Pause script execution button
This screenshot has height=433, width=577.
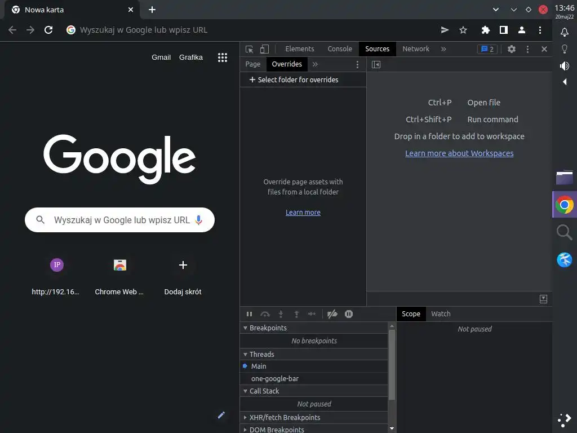coord(249,314)
